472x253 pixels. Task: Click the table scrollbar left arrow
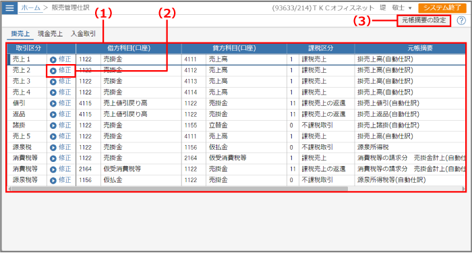pyautogui.click(x=9, y=189)
